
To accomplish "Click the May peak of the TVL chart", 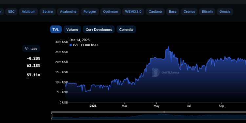I will click(168, 47).
